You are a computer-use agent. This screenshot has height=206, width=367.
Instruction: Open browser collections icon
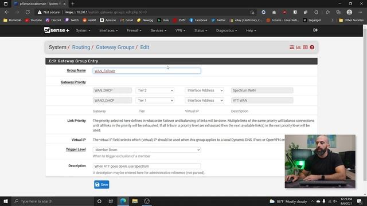(x=338, y=12)
